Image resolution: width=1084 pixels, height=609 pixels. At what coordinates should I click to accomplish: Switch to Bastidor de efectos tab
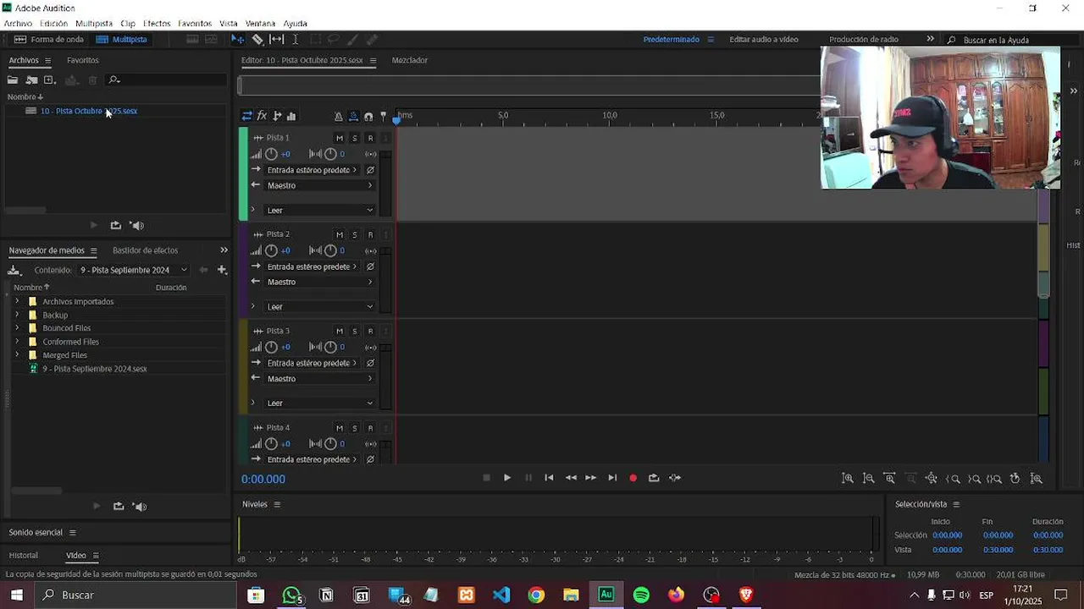click(x=145, y=250)
